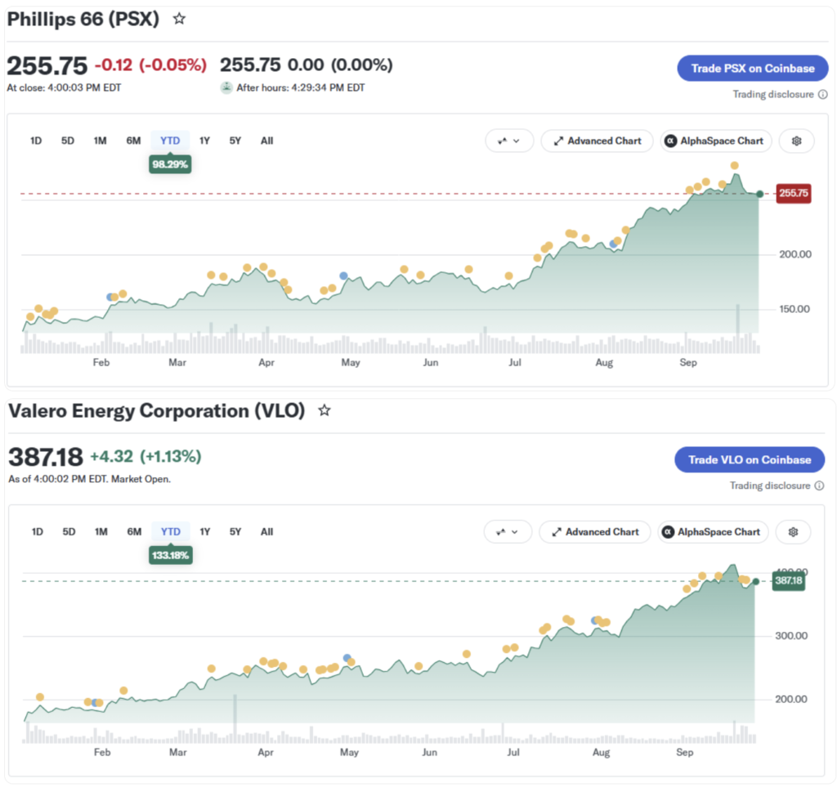Viewport: 837px width, 792px height.
Task: Click VLO 300.00 axis label
Action: coord(791,636)
